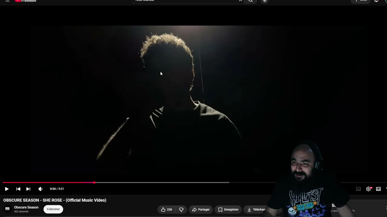Screen dimensions: 387x217
Task: Play the paused music video
Action: 7,189
